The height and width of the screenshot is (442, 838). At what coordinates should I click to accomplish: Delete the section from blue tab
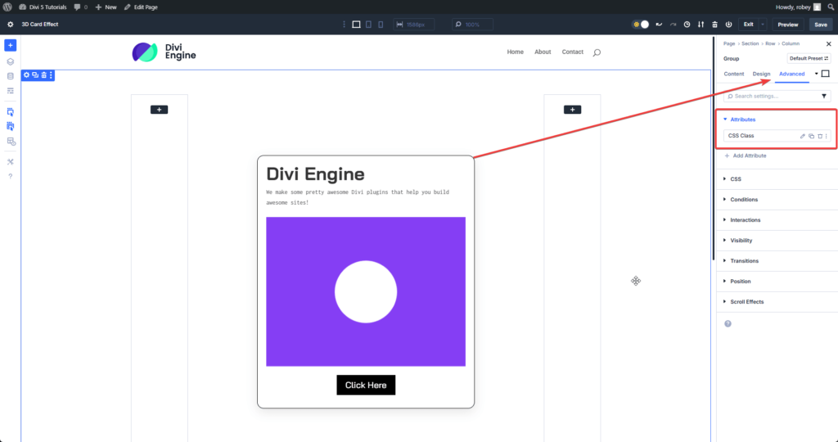tap(44, 75)
